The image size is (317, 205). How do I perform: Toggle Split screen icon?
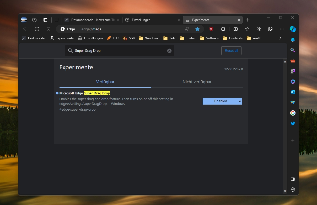235,29
